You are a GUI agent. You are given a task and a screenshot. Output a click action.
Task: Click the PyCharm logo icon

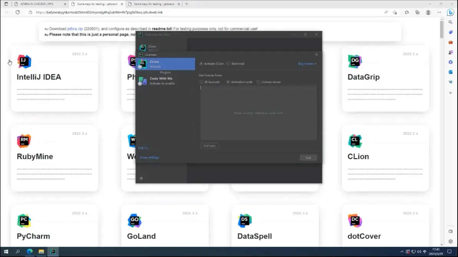[x=24, y=221]
